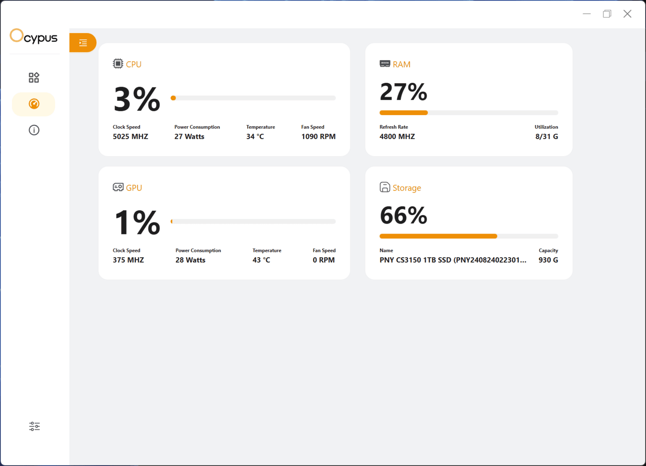Click the GPU clock speed 375 MHZ value
This screenshot has height=466, width=646.
tap(128, 260)
